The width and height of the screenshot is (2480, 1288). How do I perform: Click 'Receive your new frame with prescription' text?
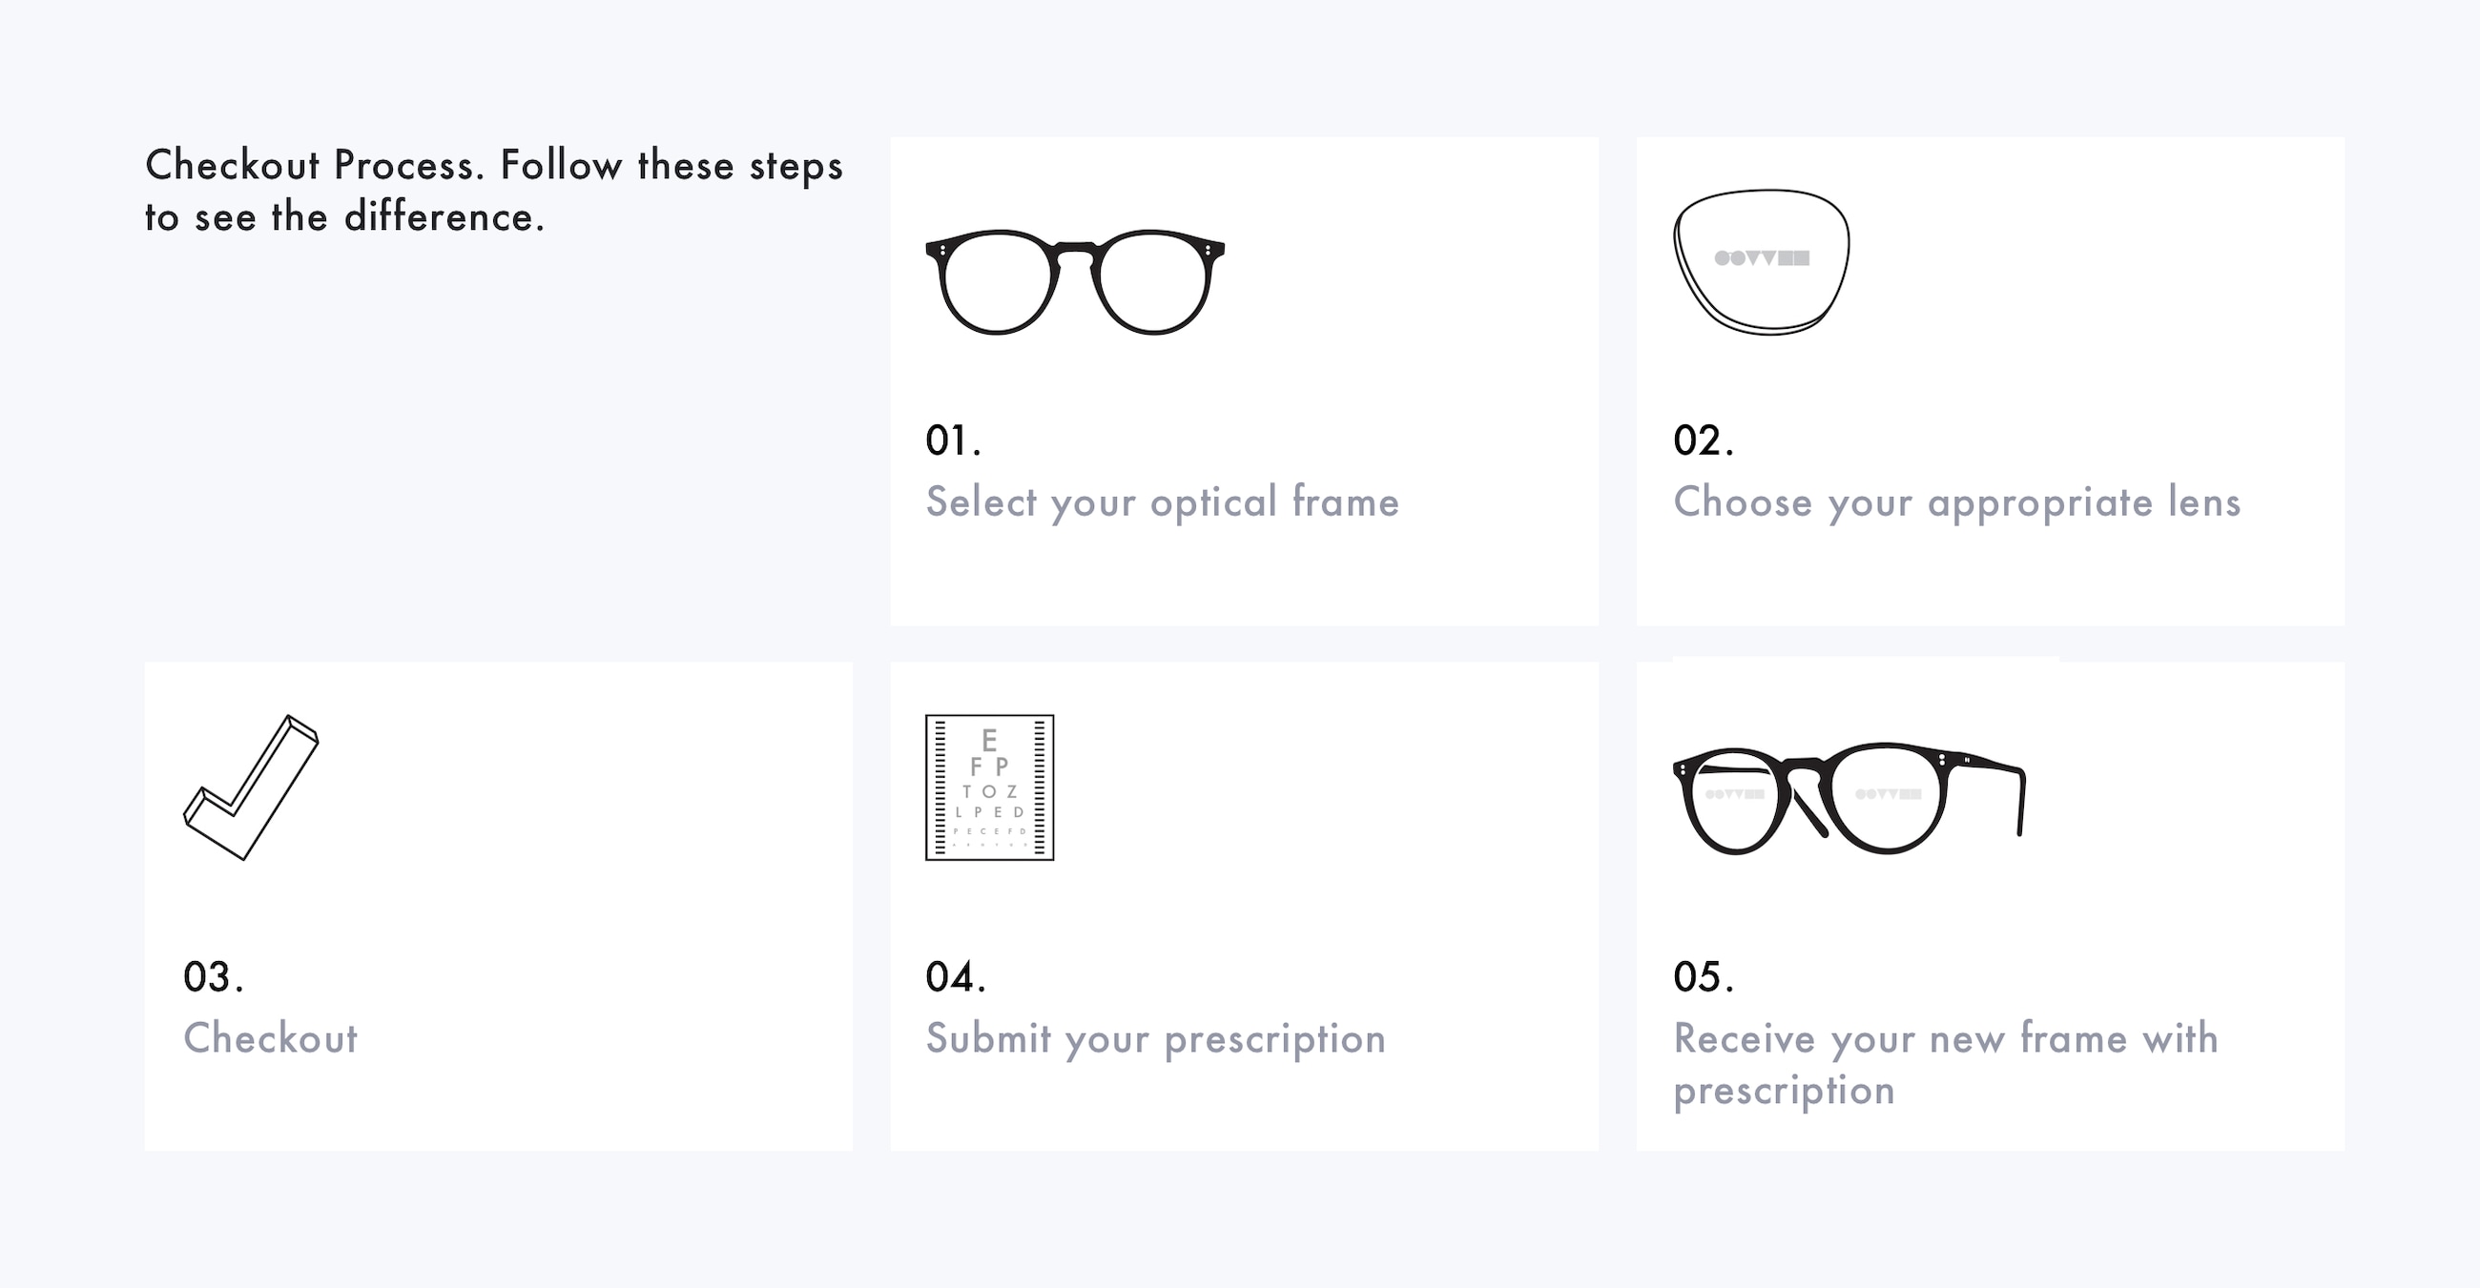[x=1946, y=1064]
